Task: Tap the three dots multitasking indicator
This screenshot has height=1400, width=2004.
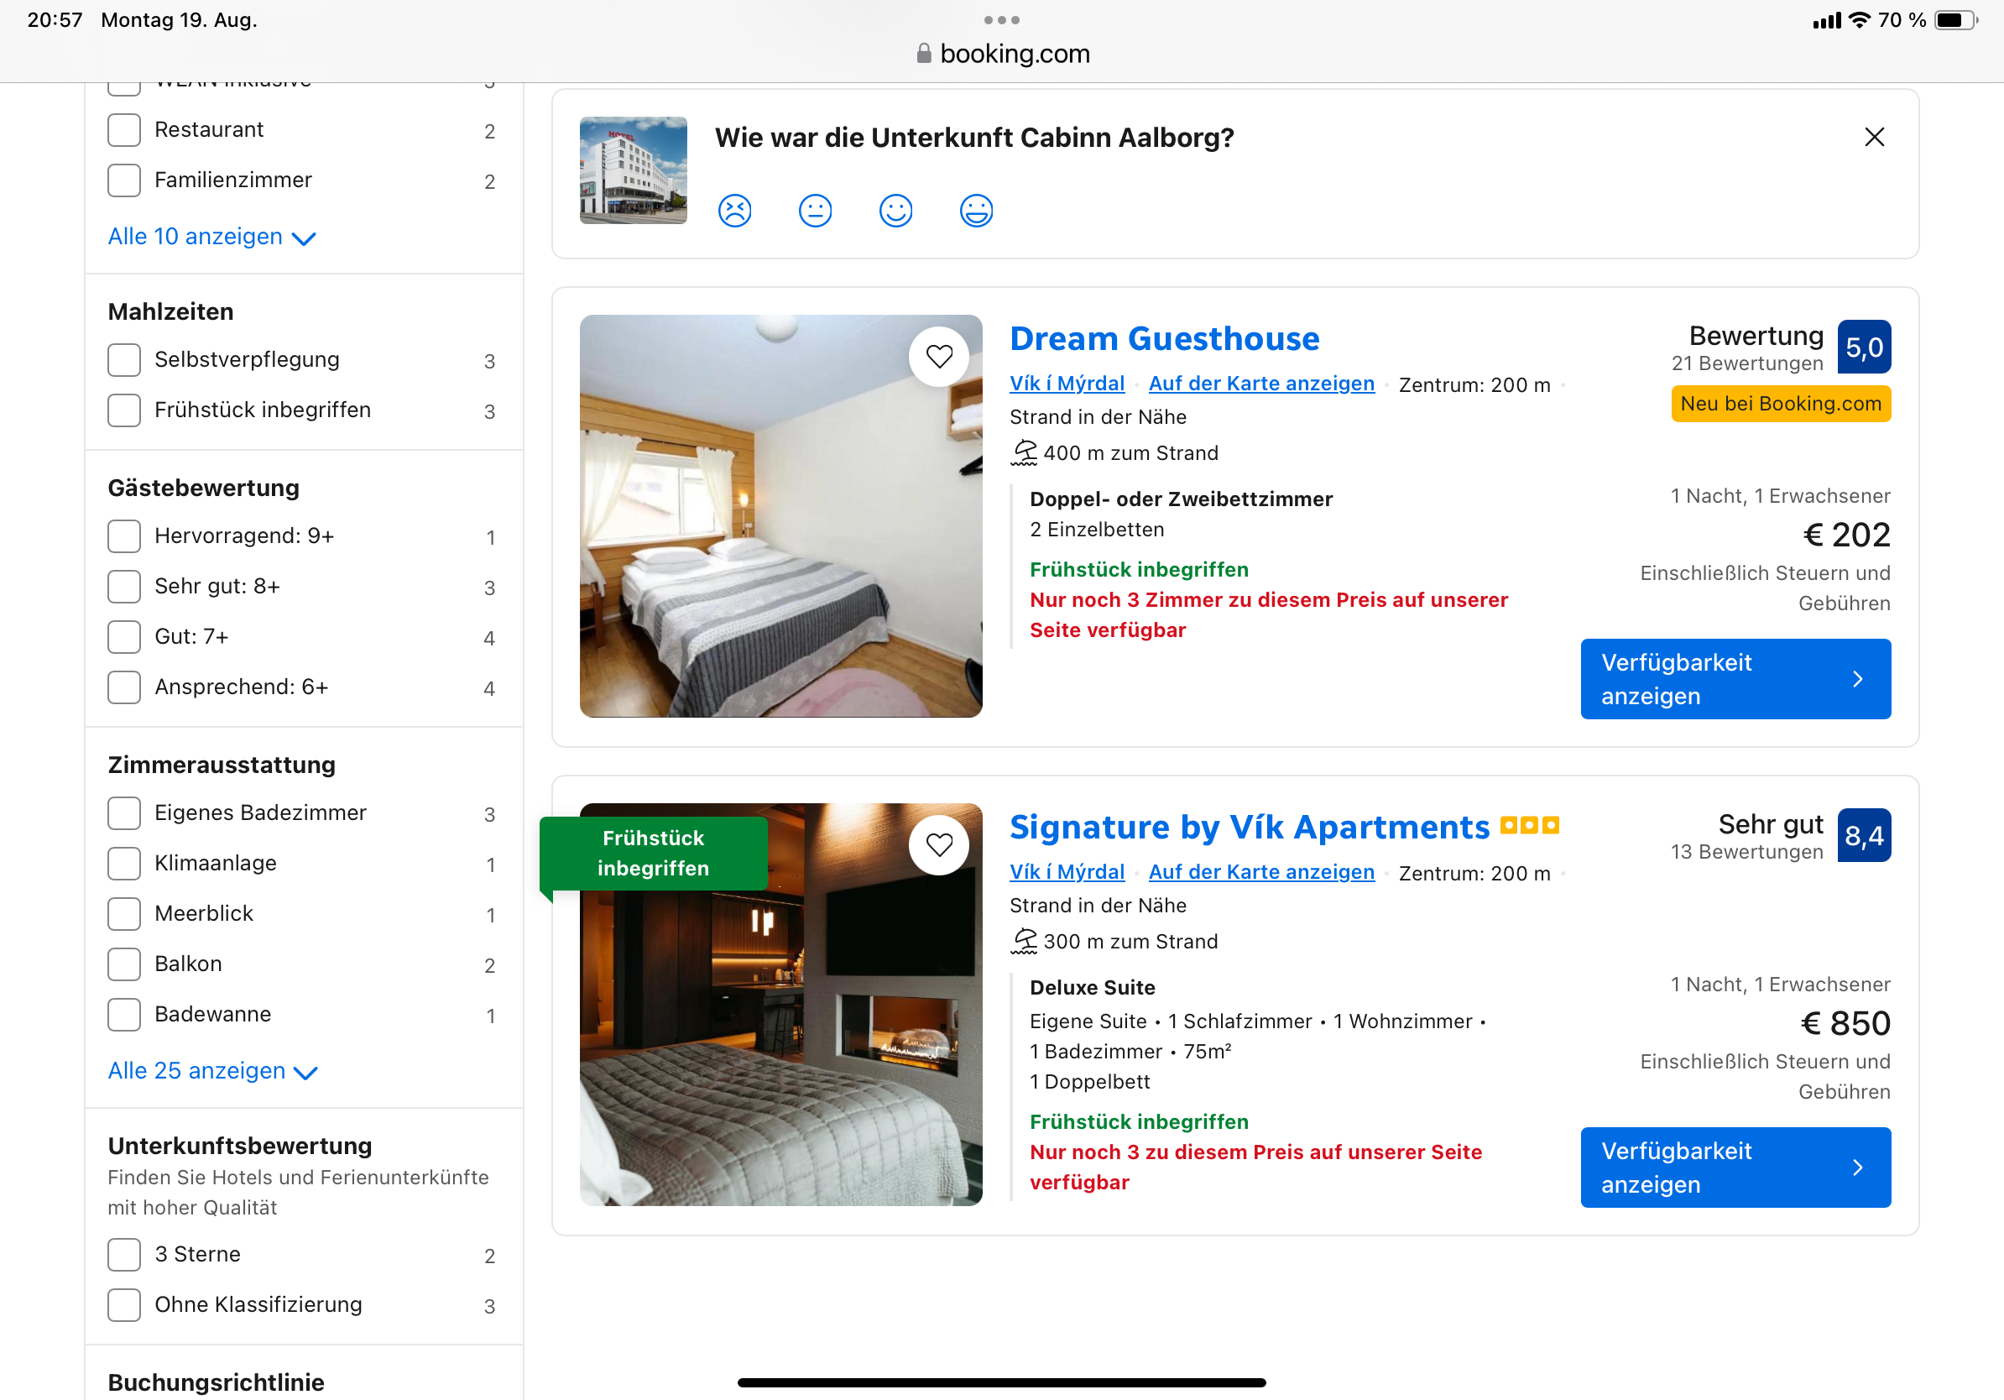Action: click(x=1001, y=19)
